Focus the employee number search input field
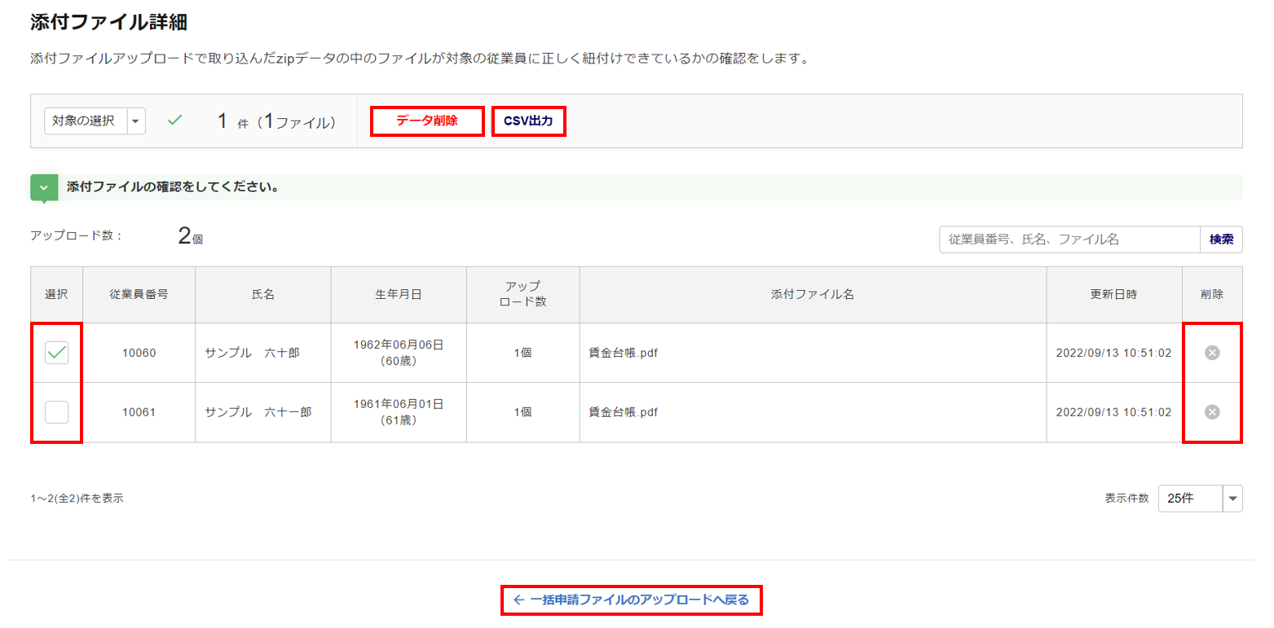This screenshot has height=628, width=1274. point(1069,239)
